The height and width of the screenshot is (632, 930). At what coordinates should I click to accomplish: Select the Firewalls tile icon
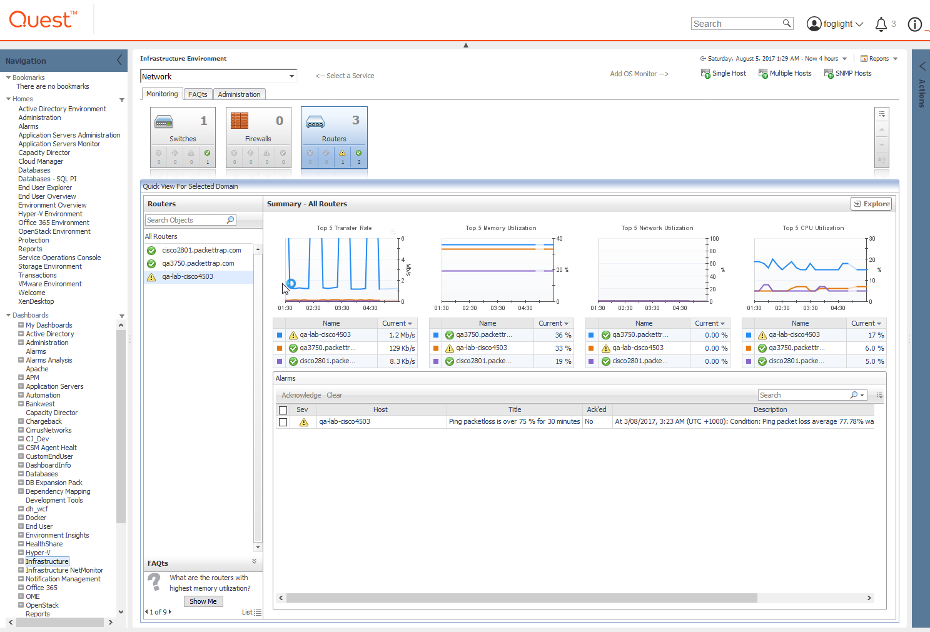[x=240, y=121]
